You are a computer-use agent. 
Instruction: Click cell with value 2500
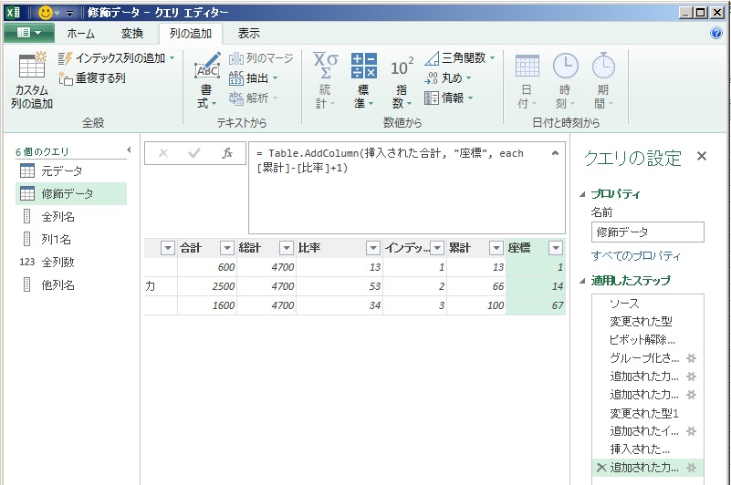(207, 286)
